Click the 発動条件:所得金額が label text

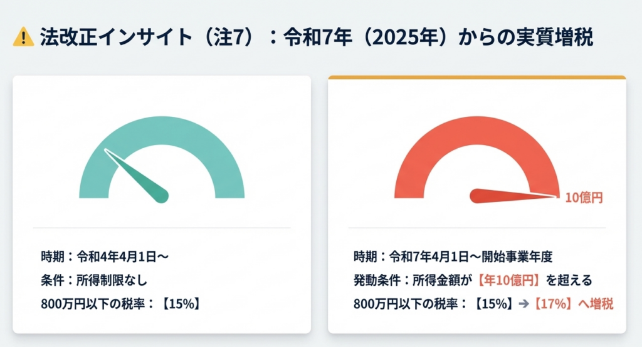[x=413, y=280]
